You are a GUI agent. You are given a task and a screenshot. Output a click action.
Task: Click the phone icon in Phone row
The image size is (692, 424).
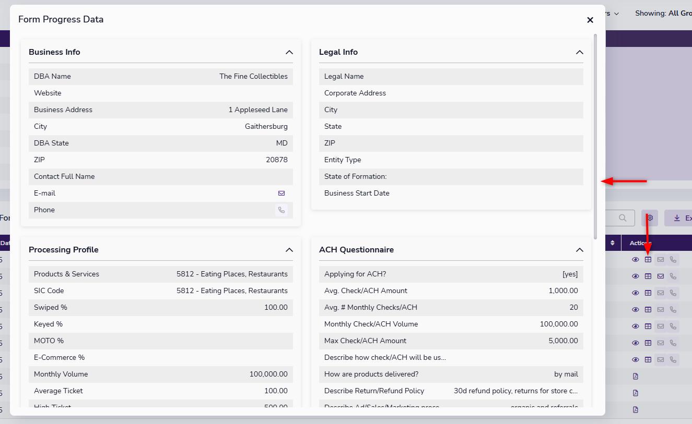[x=282, y=210]
